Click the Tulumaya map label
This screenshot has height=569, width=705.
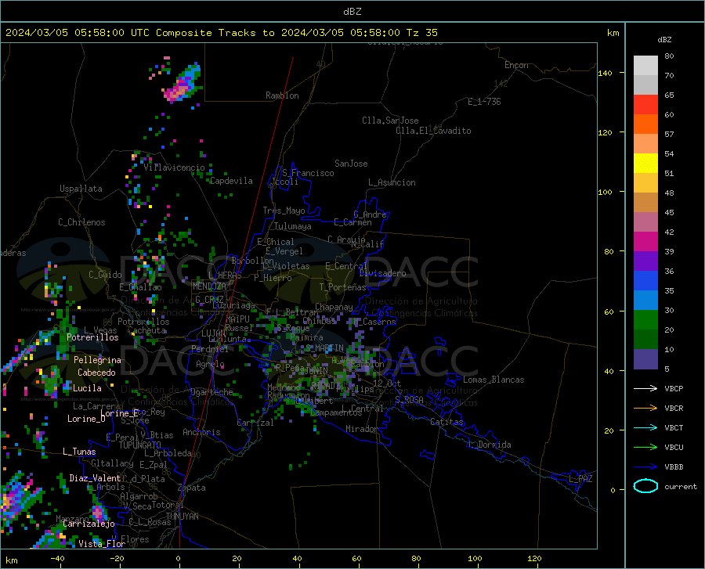(x=293, y=226)
